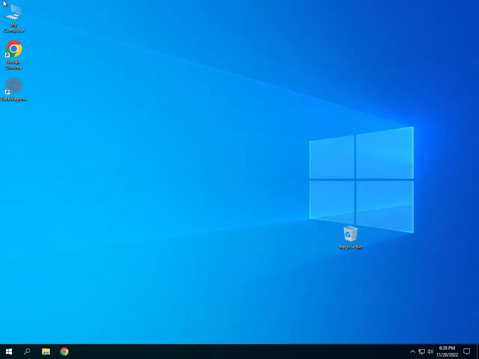
Task: Open File Explorer from the taskbar
Action: [46, 352]
